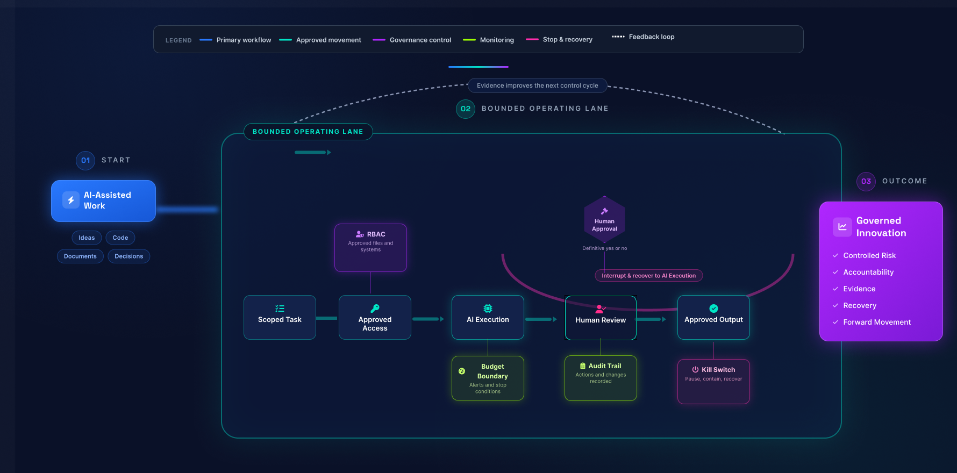Click the 'Recovery' outcome text

click(860, 306)
